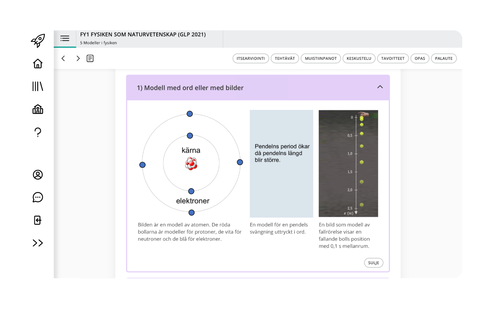Open the chat messages icon
The width and height of the screenshot is (490, 309).
pyautogui.click(x=38, y=197)
